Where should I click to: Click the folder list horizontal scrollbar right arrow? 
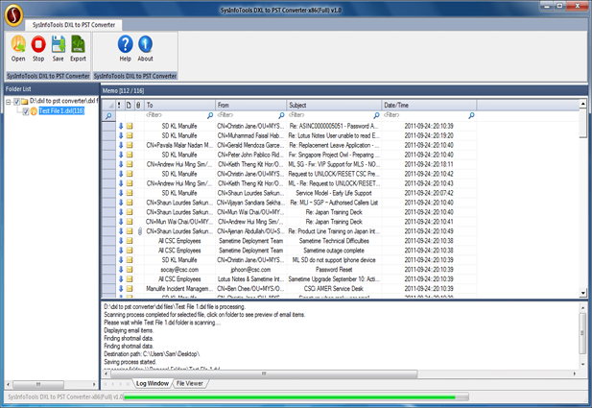pos(94,385)
